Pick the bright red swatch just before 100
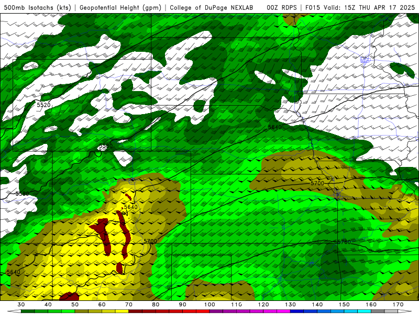Viewport: 419px width, 314px height. pyautogui.click(x=203, y=311)
